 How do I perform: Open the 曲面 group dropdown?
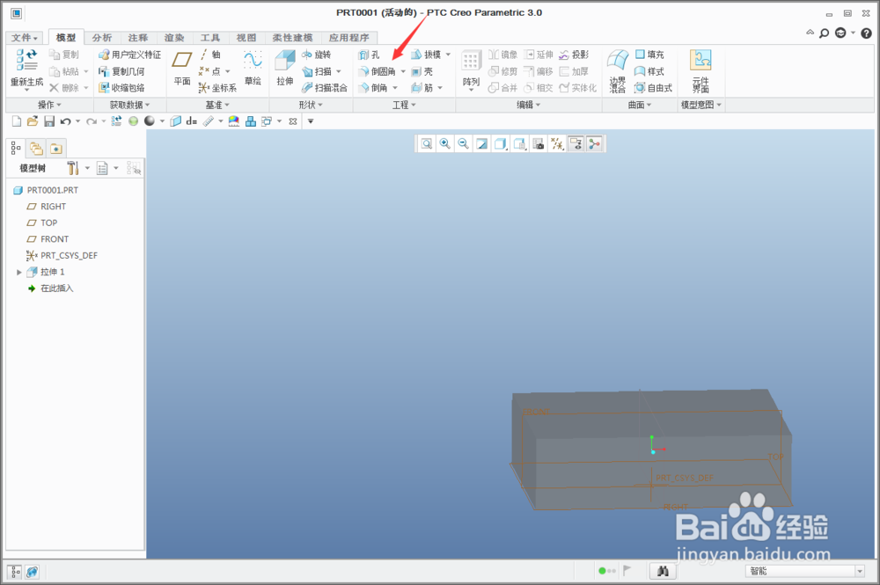click(640, 105)
